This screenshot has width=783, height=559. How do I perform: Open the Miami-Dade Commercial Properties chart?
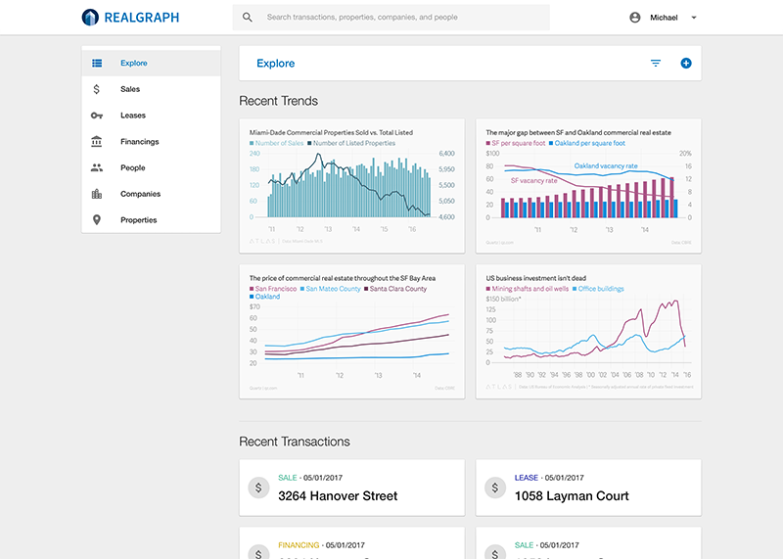point(352,184)
